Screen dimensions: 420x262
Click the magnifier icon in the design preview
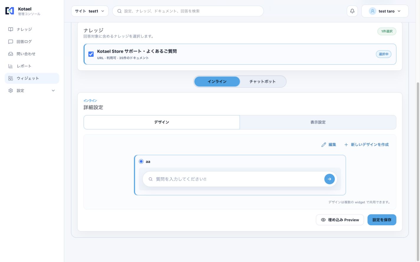point(151,179)
